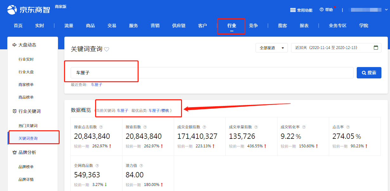Switch to the 竞争 tab
Screen dimensions: 390x191
[253, 26]
